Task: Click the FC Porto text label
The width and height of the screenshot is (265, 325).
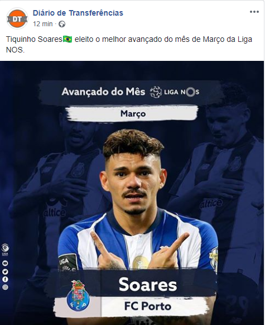Action: [x=148, y=306]
